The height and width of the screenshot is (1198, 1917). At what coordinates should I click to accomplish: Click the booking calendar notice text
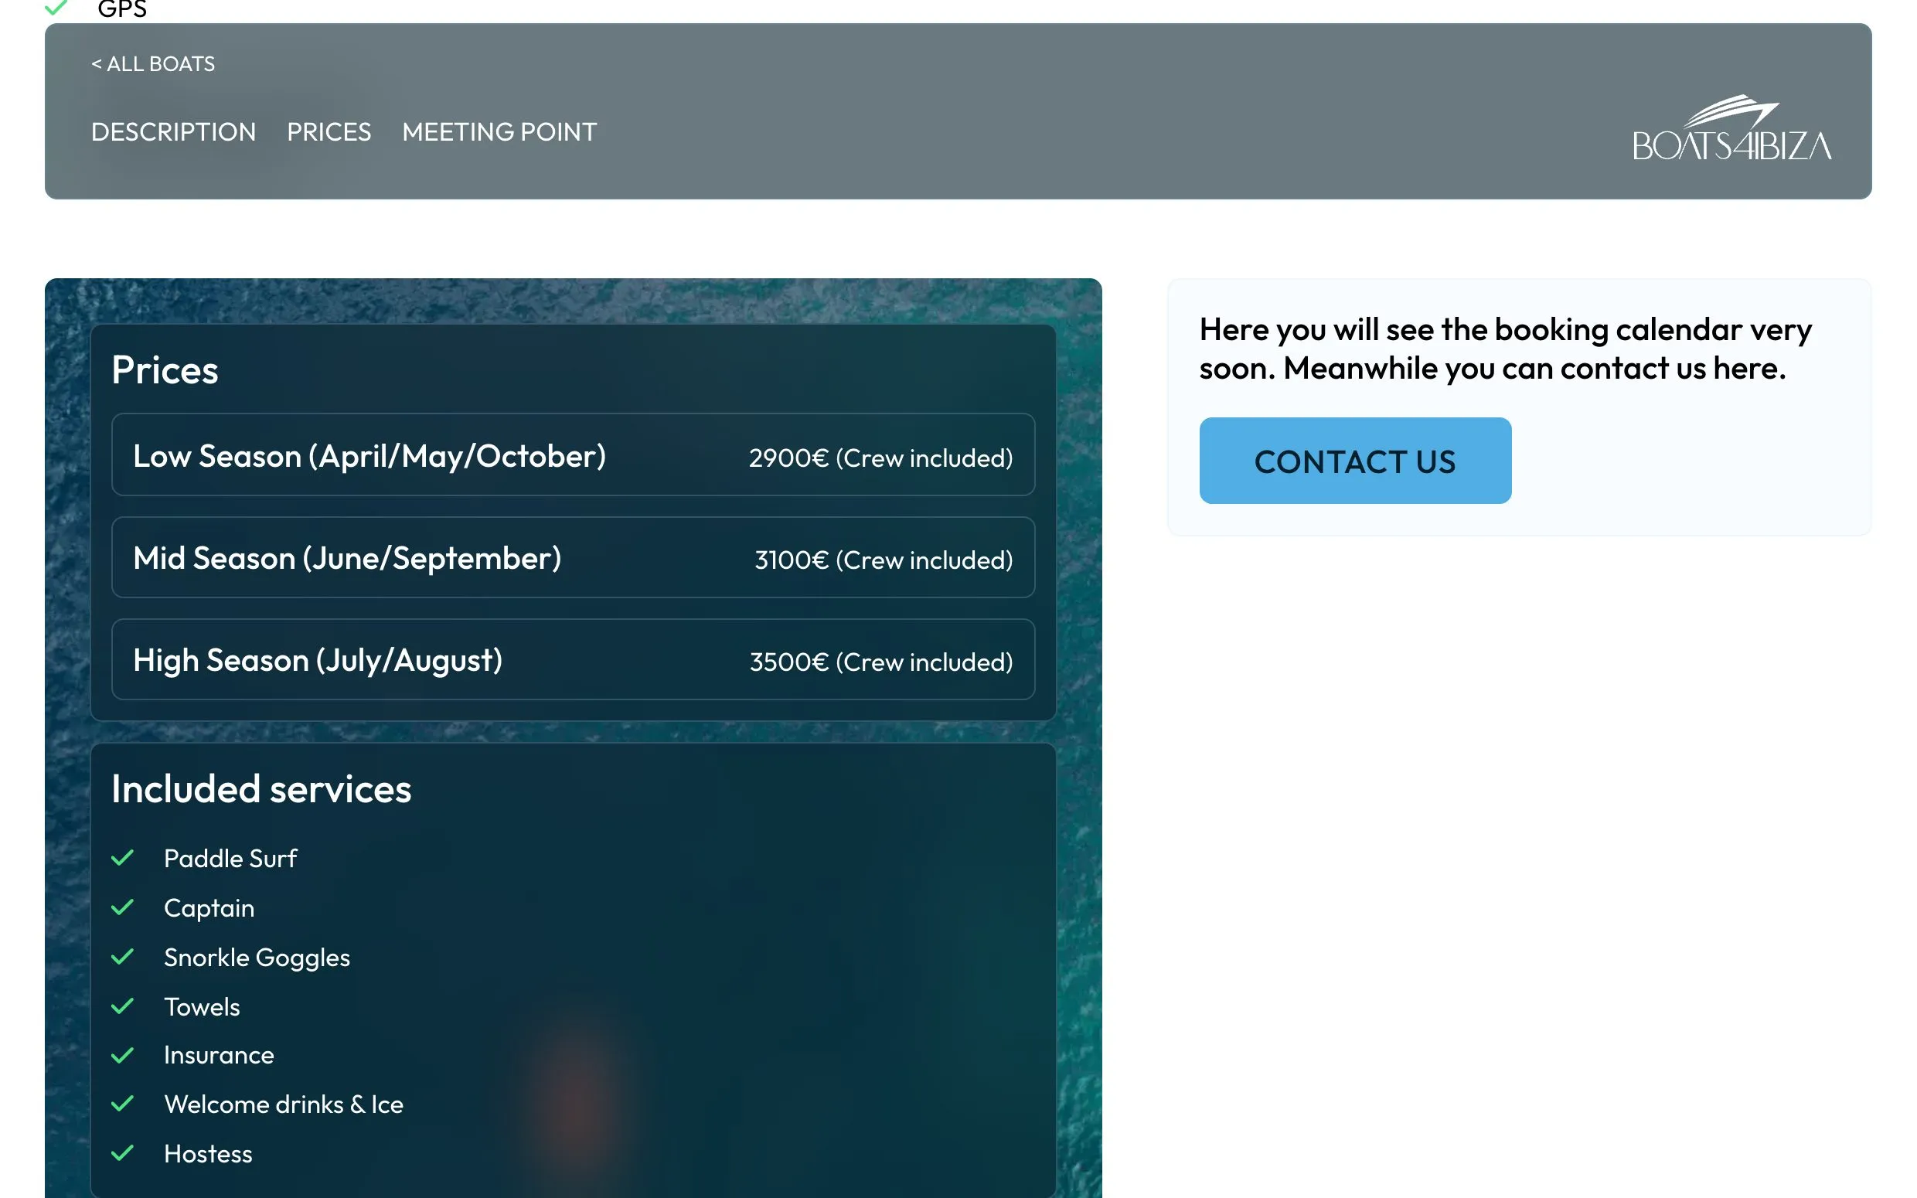click(x=1505, y=349)
